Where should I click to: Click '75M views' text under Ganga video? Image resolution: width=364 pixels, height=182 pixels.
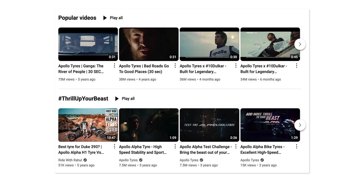tap(66, 79)
